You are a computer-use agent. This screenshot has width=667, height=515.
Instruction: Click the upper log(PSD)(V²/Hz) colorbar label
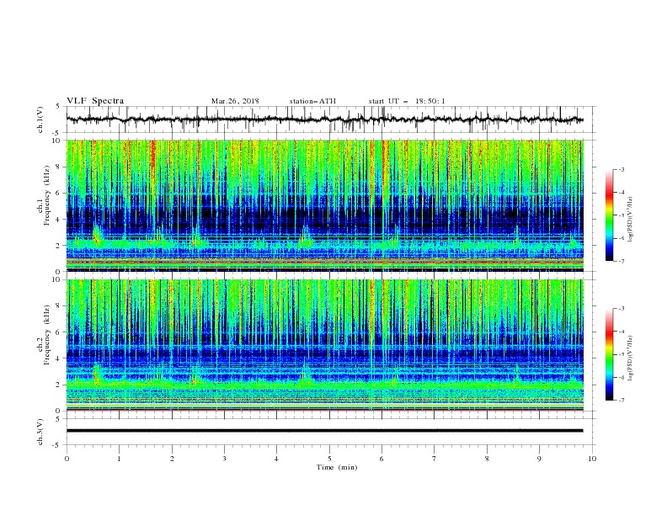pyautogui.click(x=631, y=220)
